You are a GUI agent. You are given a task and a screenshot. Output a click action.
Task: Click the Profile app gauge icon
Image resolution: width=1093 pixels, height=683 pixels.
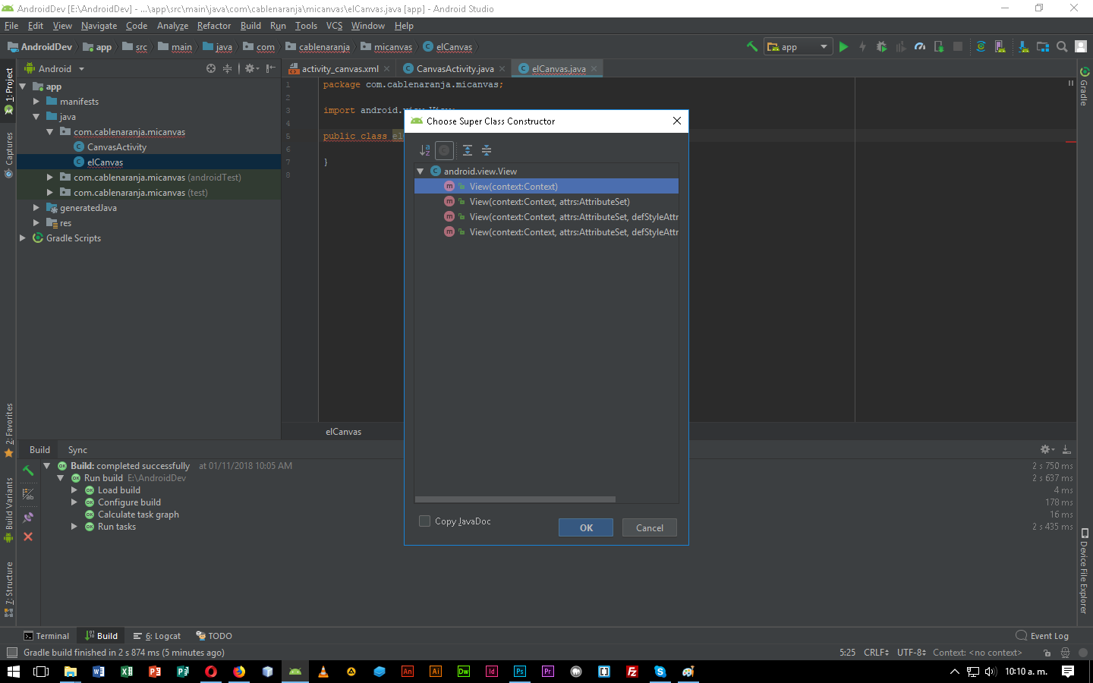[920, 46]
